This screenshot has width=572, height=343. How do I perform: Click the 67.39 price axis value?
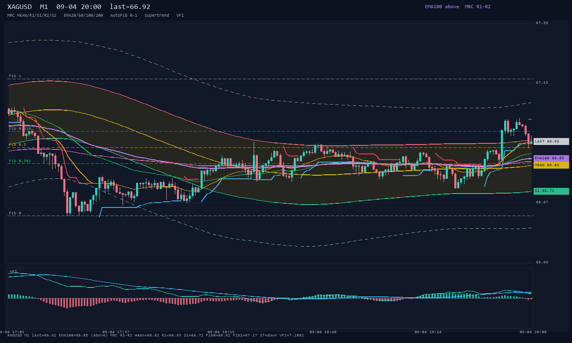(542, 23)
